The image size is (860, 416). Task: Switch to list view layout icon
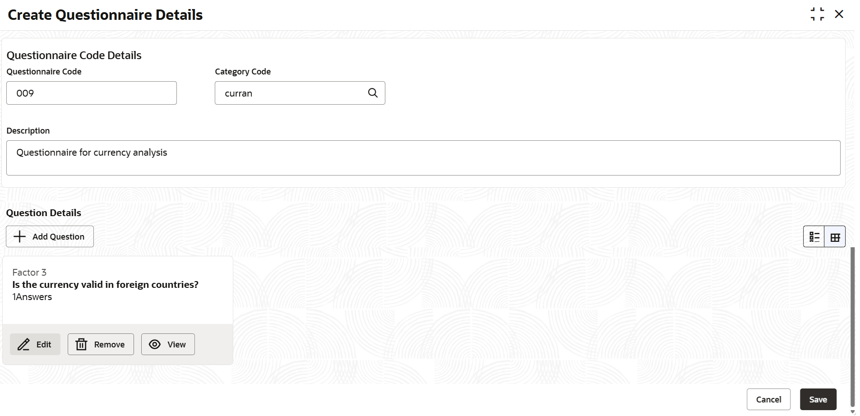point(814,236)
